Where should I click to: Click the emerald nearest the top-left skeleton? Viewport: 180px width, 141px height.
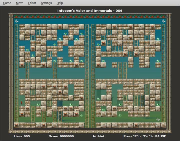27,50
